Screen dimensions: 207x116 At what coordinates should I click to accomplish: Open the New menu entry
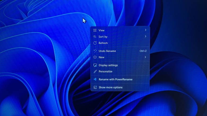120,57
